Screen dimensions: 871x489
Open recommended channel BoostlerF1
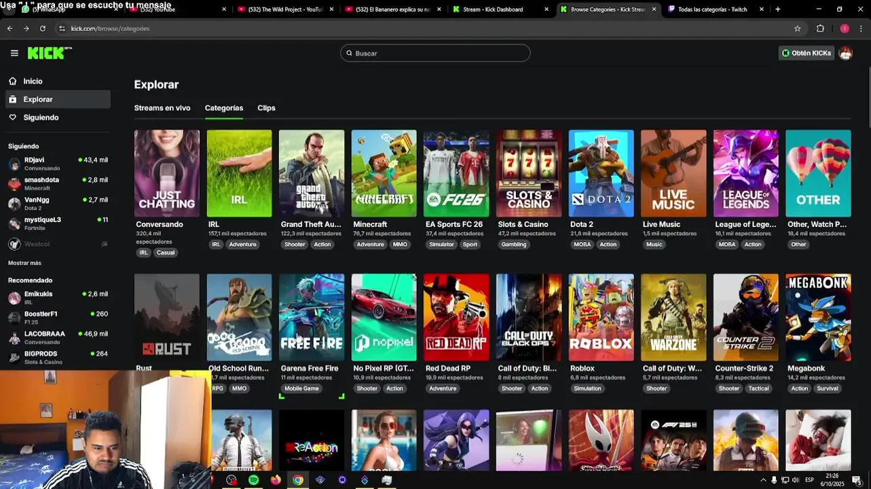click(x=58, y=317)
